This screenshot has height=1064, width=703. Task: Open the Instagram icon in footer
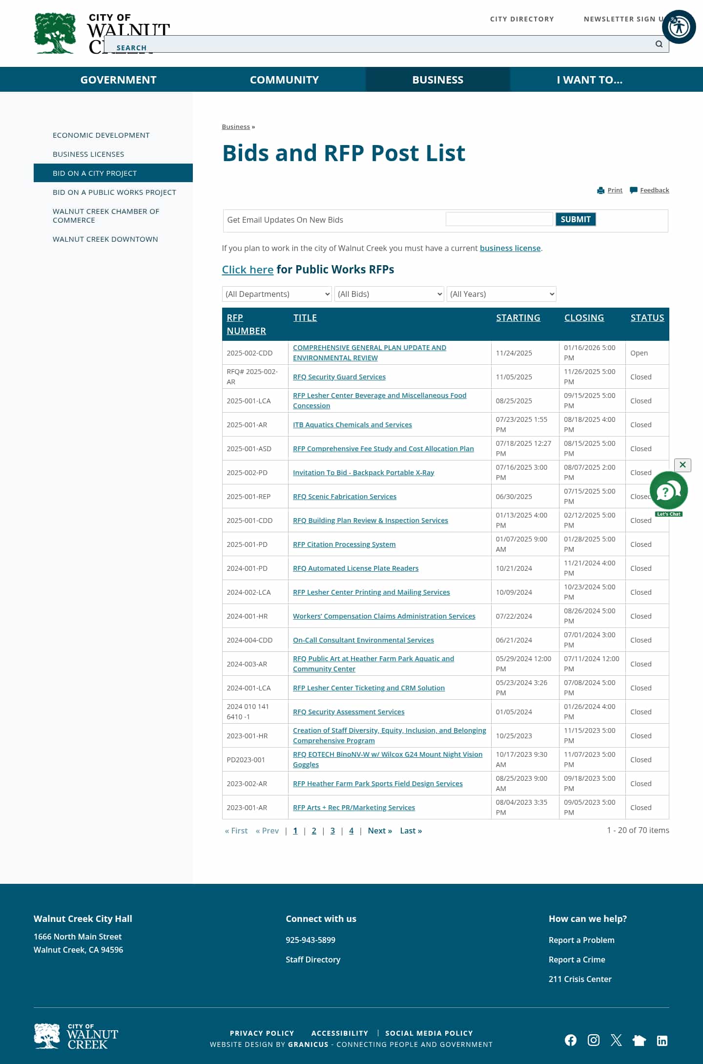[x=594, y=1040]
